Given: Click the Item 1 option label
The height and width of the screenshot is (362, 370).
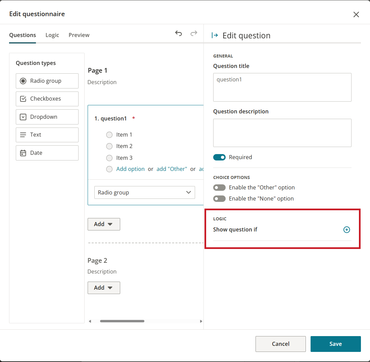Looking at the screenshot, I should (124, 135).
